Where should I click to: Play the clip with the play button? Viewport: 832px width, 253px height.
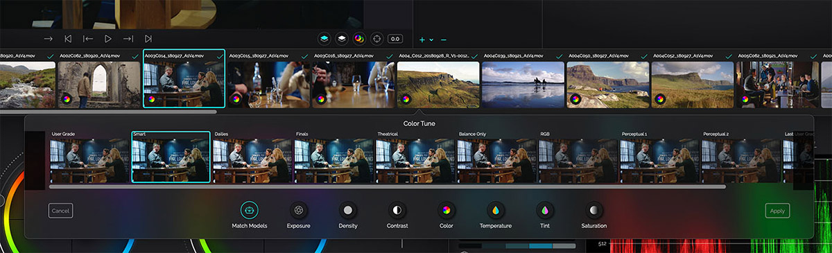108,39
